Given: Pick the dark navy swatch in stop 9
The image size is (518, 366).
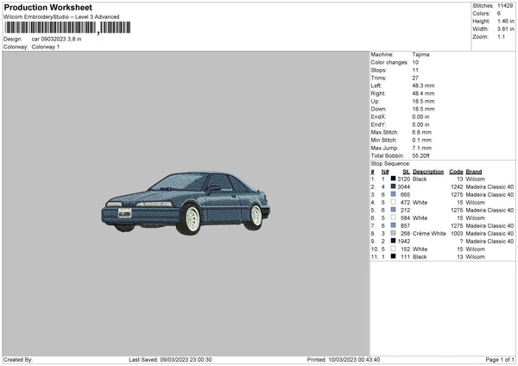Looking at the screenshot, I should click(394, 241).
